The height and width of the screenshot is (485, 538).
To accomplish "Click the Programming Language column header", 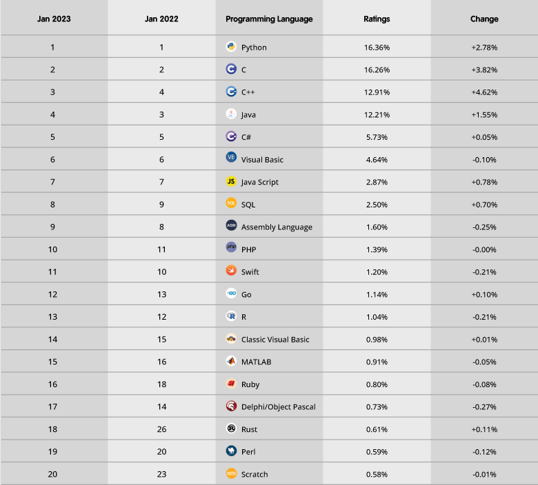I will [269, 19].
